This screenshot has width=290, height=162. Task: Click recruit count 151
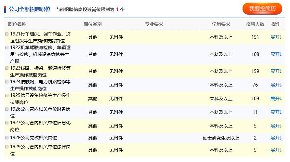pyautogui.click(x=255, y=37)
